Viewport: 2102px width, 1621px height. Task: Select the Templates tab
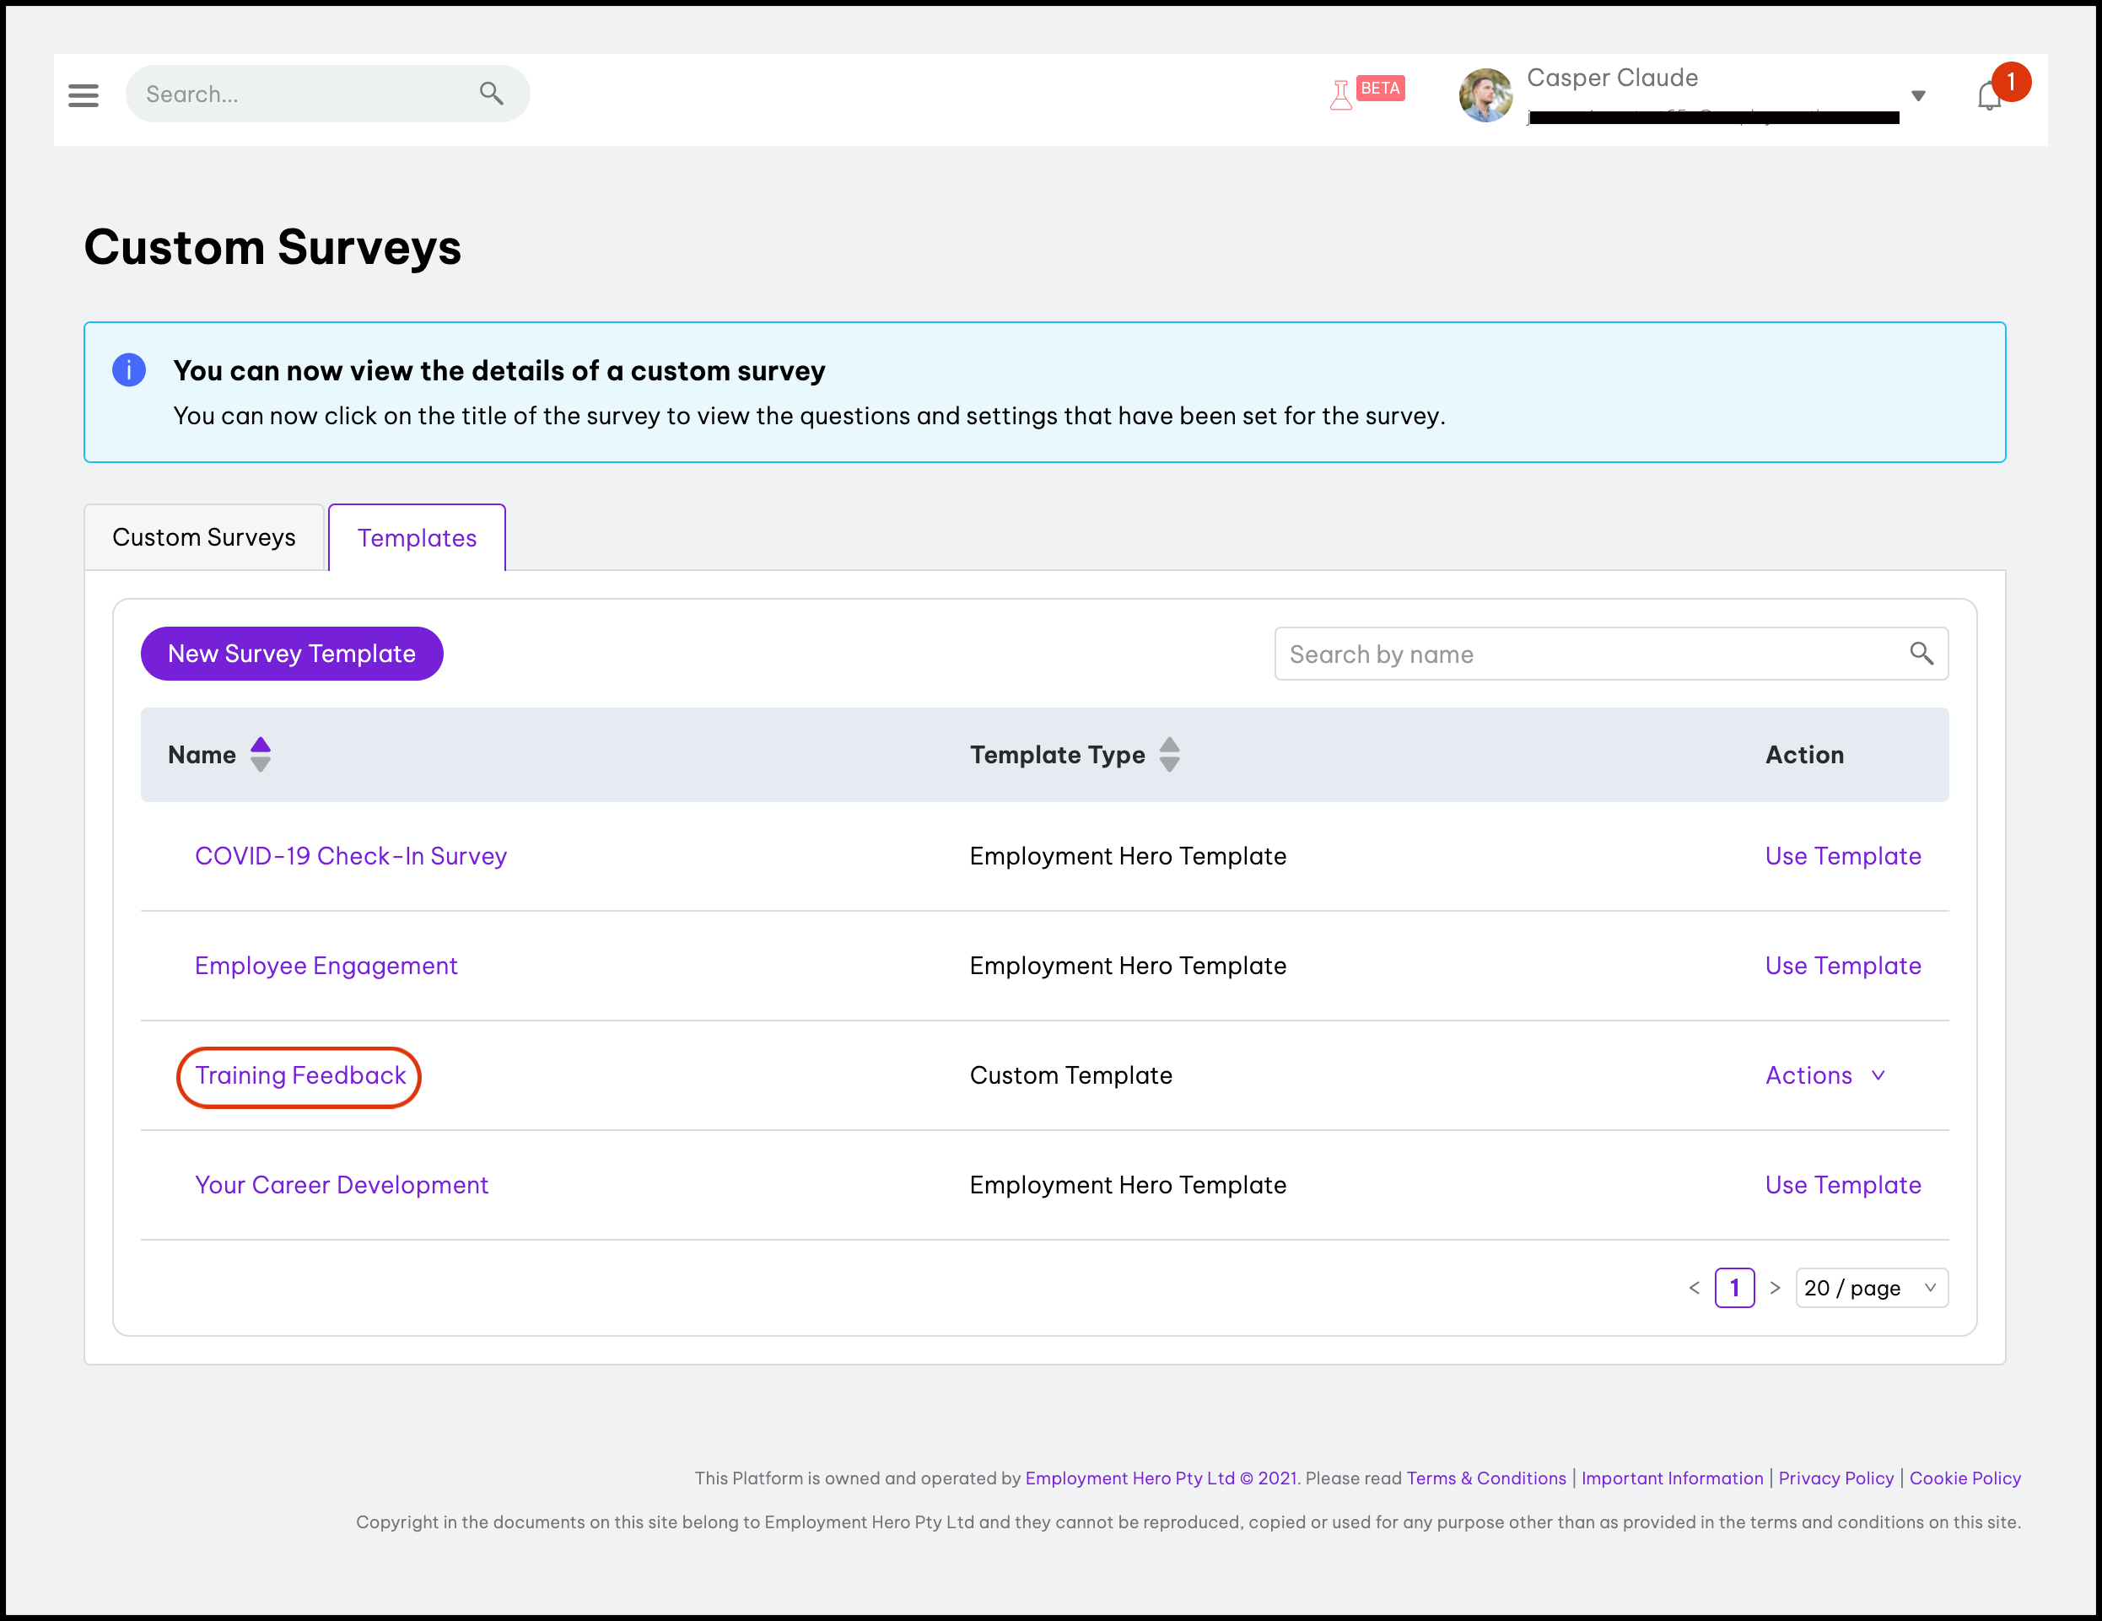tap(417, 538)
